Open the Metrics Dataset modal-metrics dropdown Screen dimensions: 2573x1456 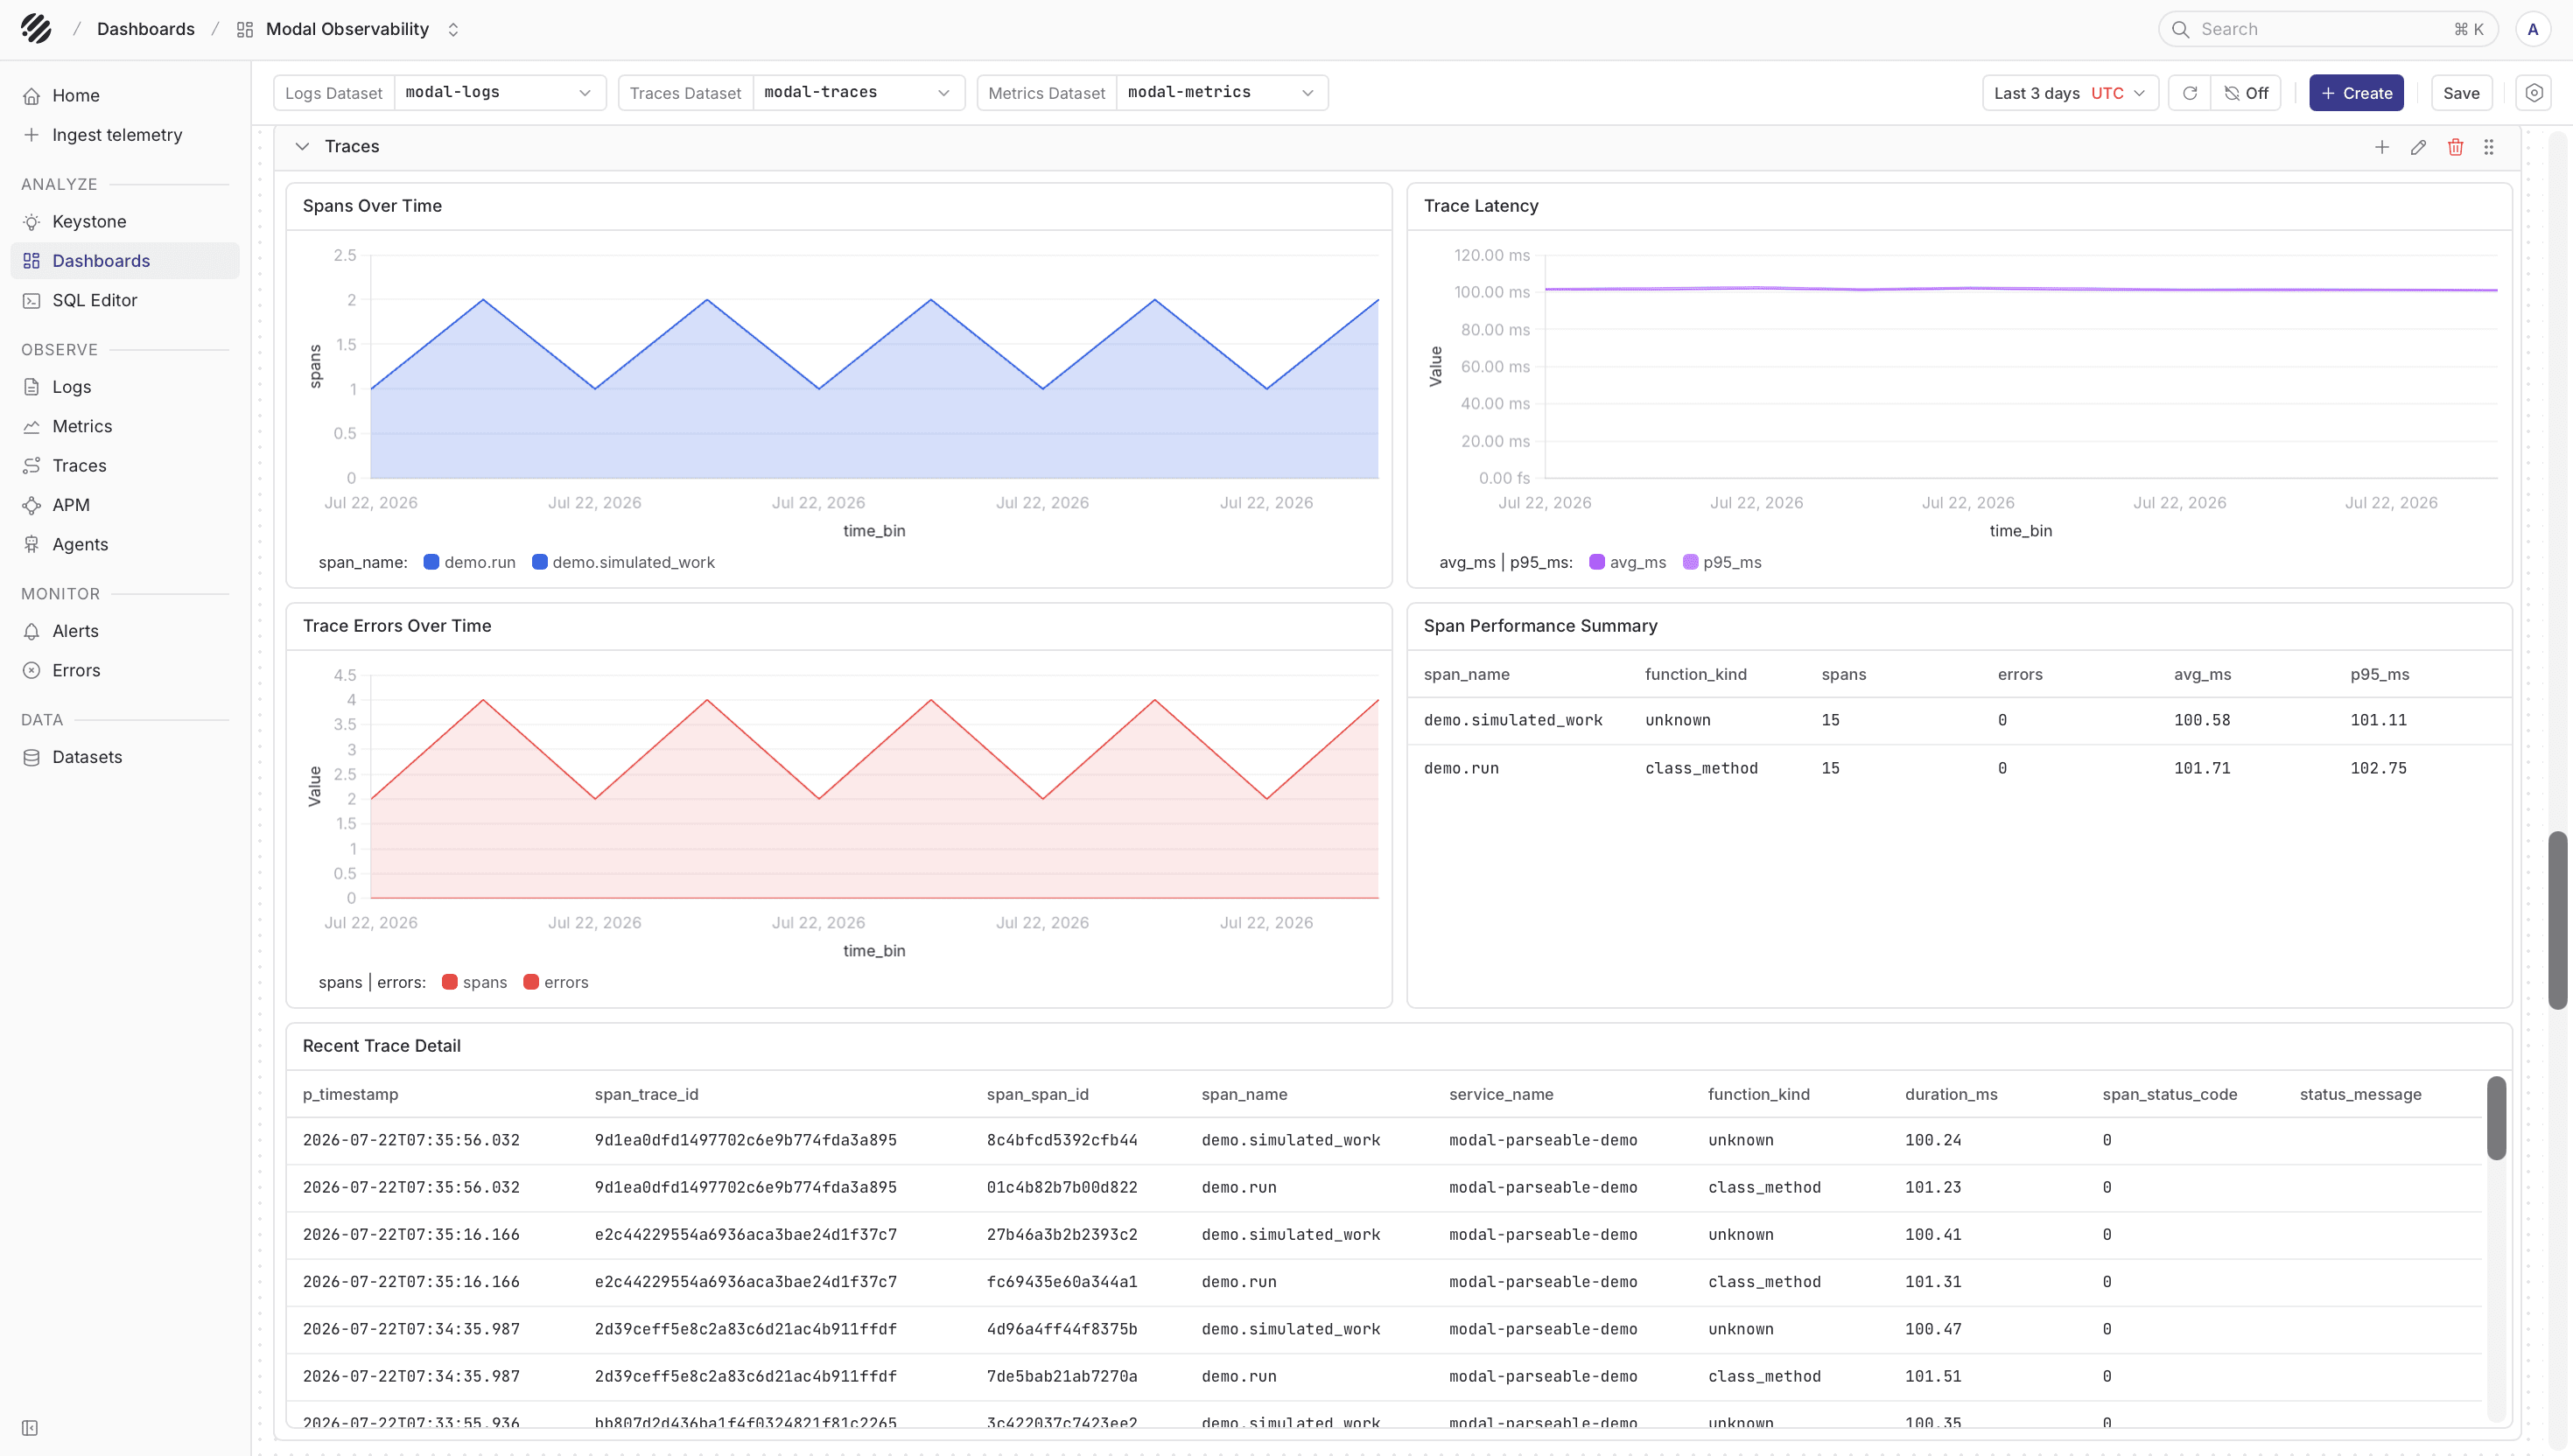point(1222,93)
